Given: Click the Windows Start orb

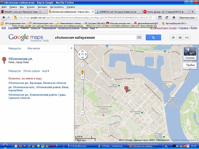Looking at the screenshot, I should (x=5, y=146).
